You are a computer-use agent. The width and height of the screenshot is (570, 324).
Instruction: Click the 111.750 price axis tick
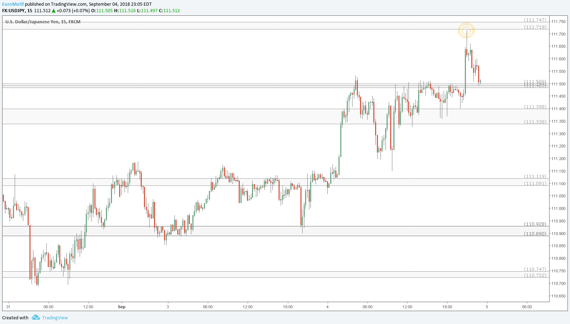558,22
